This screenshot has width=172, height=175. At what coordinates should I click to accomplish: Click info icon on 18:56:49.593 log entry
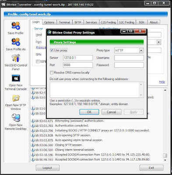click(x=33, y=160)
